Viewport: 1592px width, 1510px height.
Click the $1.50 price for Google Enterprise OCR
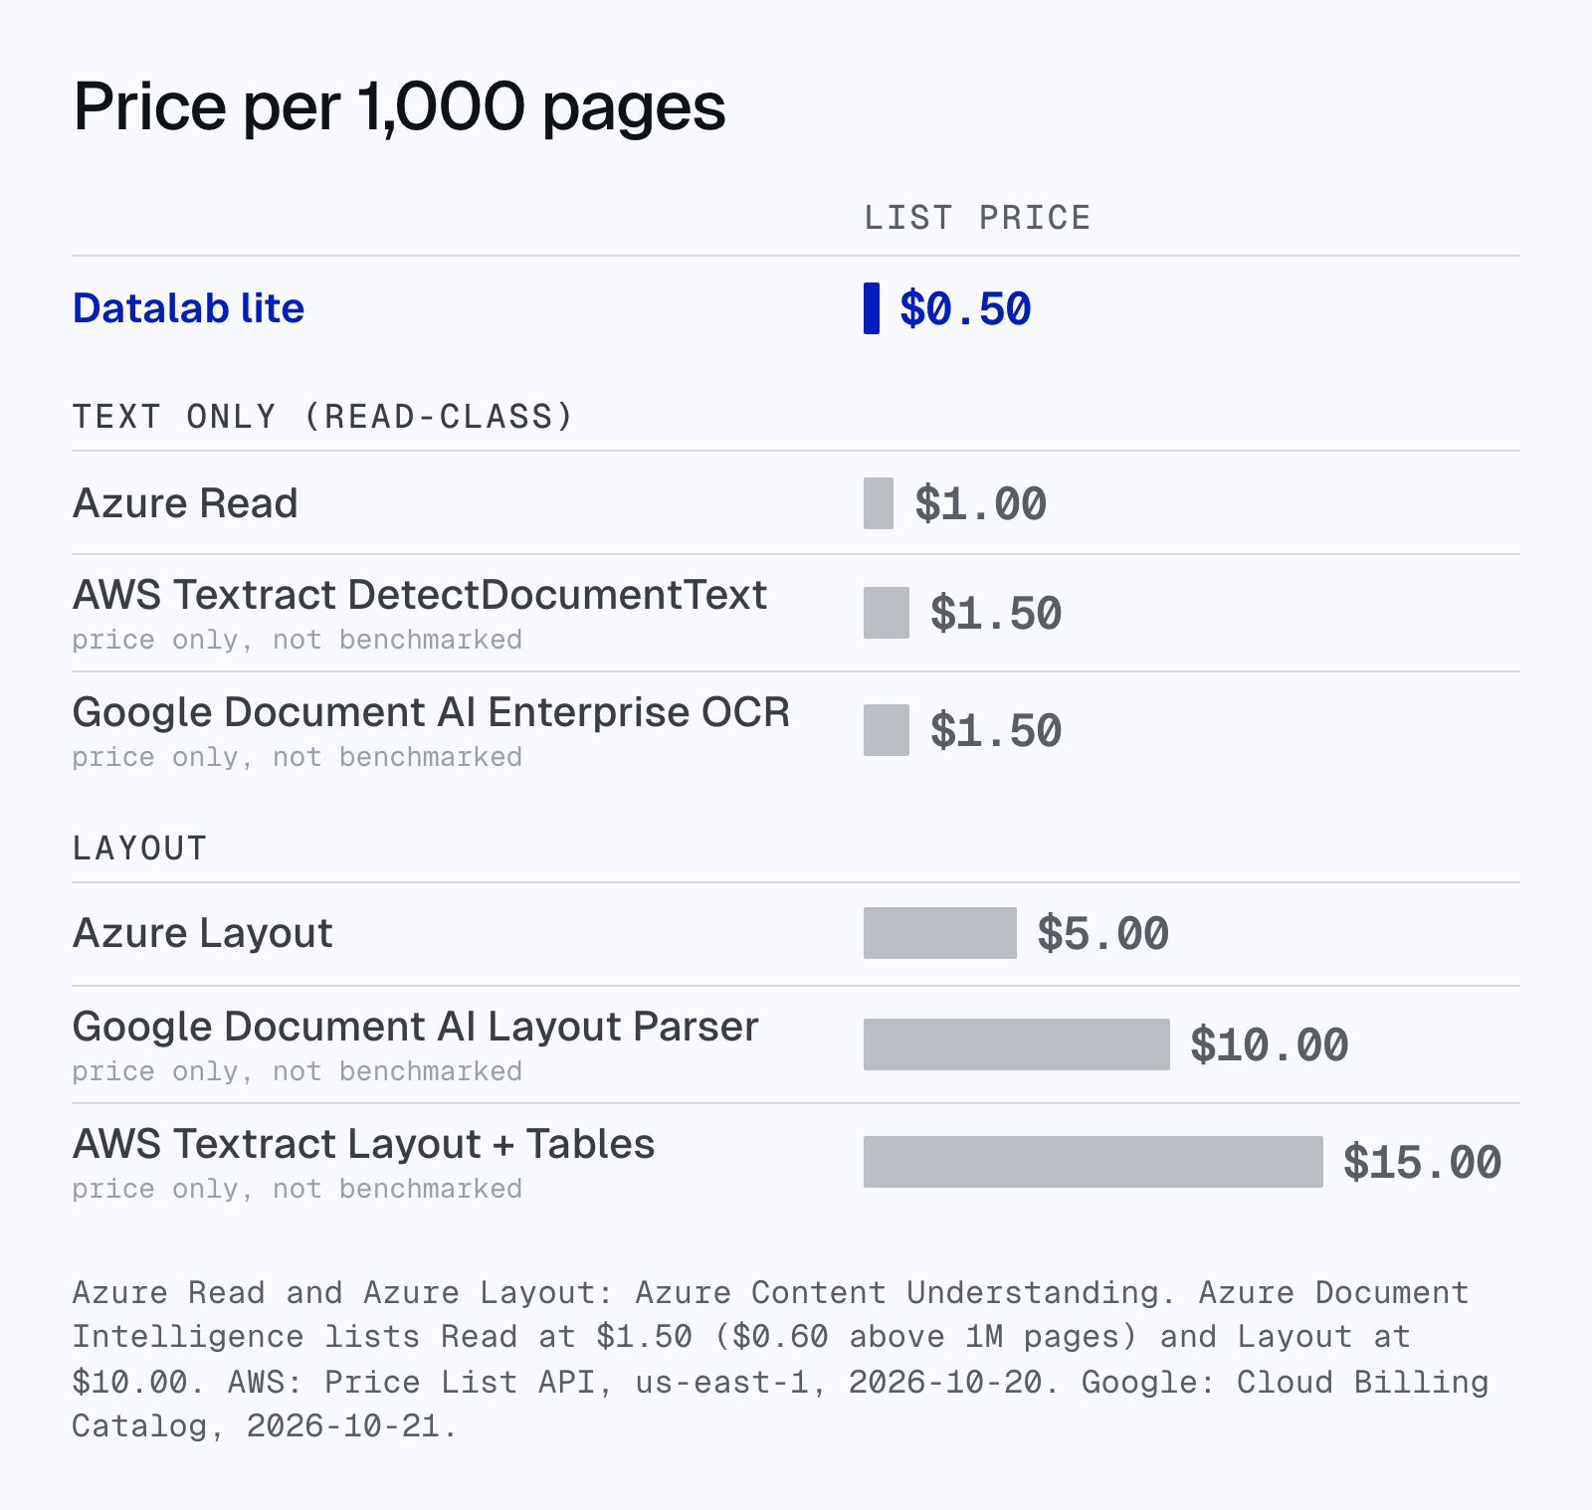point(996,730)
